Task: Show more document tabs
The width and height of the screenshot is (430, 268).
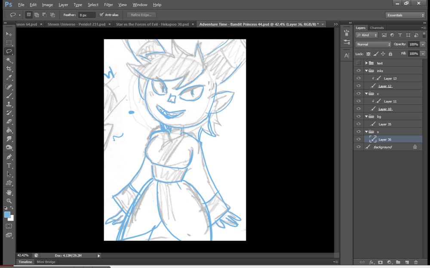Action: point(336,24)
